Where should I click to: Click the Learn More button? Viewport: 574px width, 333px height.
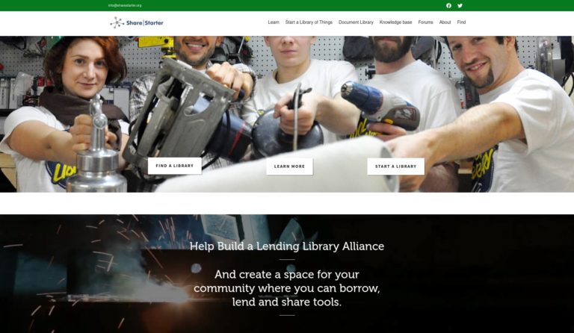pyautogui.click(x=289, y=166)
